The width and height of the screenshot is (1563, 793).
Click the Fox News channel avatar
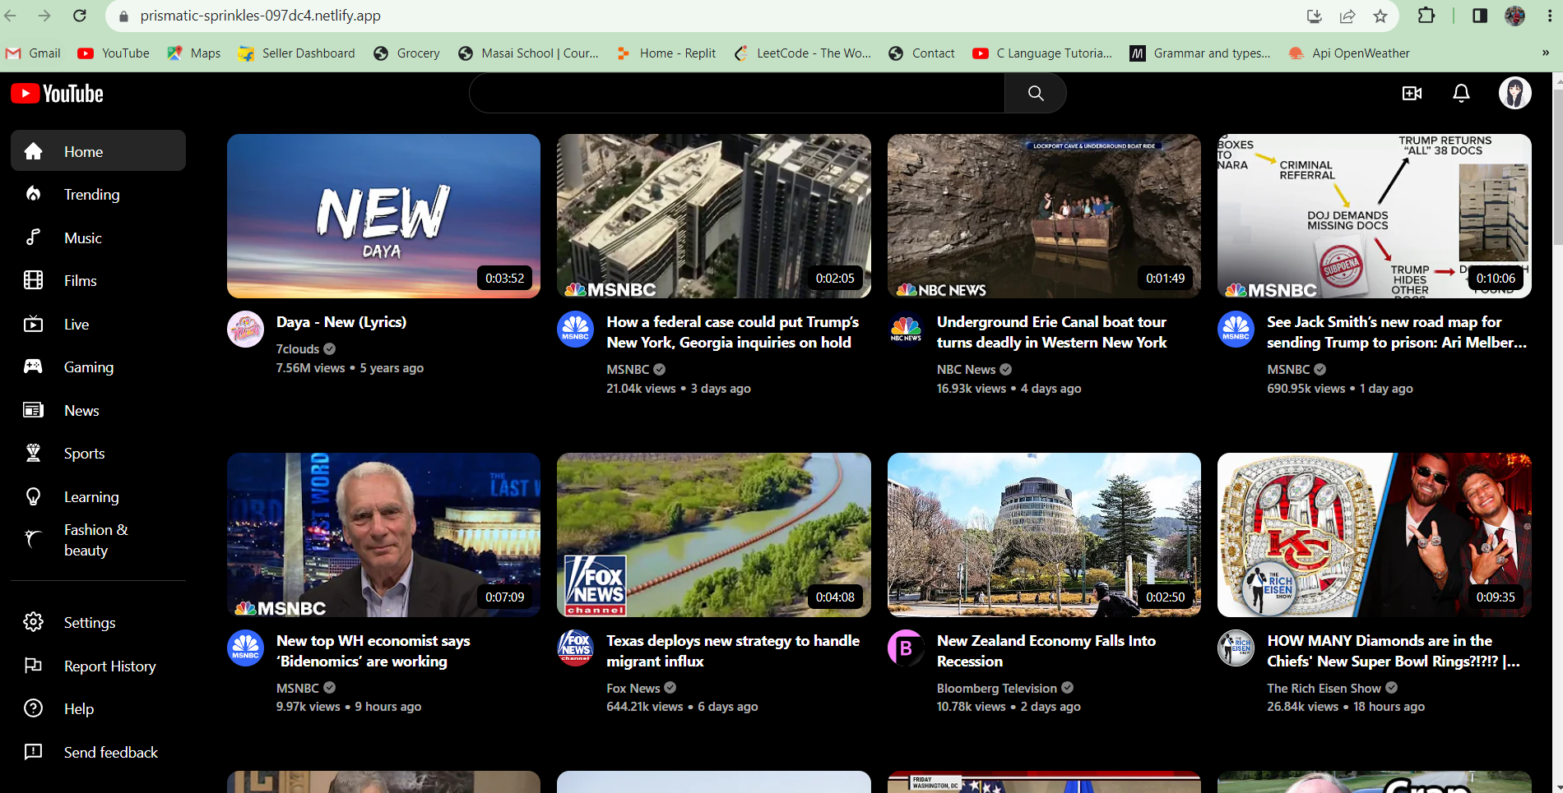click(575, 648)
